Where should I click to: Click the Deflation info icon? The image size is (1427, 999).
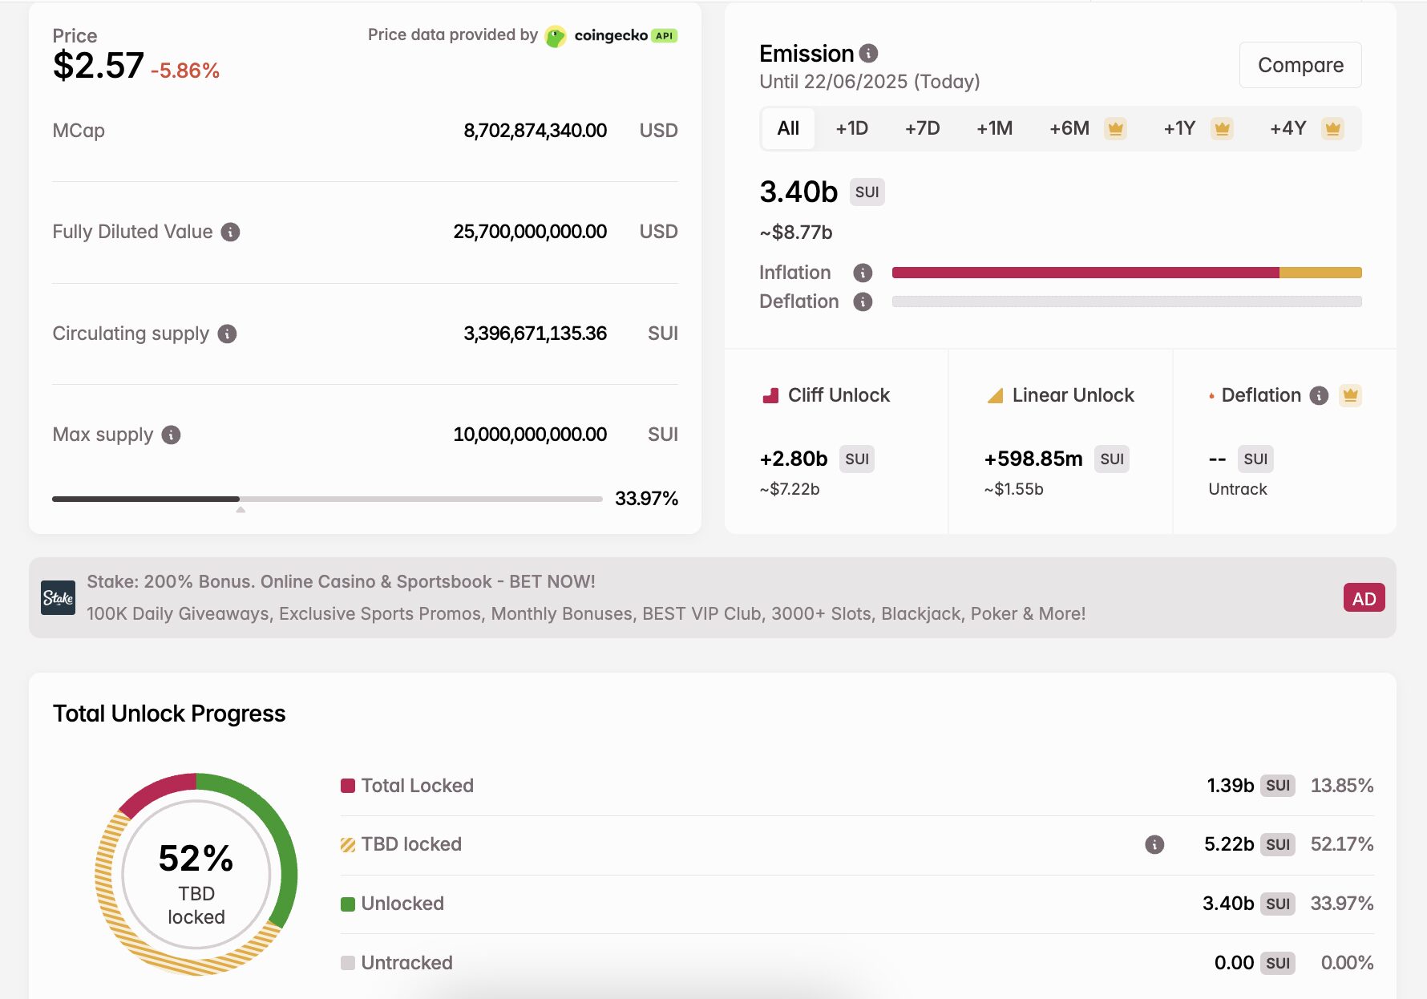click(x=862, y=302)
